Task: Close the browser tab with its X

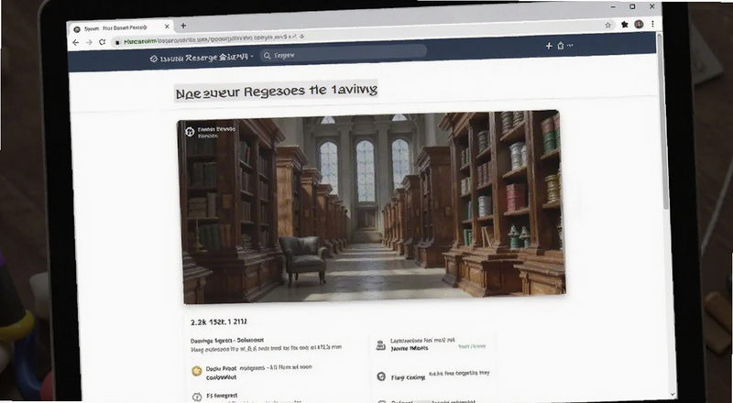Action: coord(167,27)
